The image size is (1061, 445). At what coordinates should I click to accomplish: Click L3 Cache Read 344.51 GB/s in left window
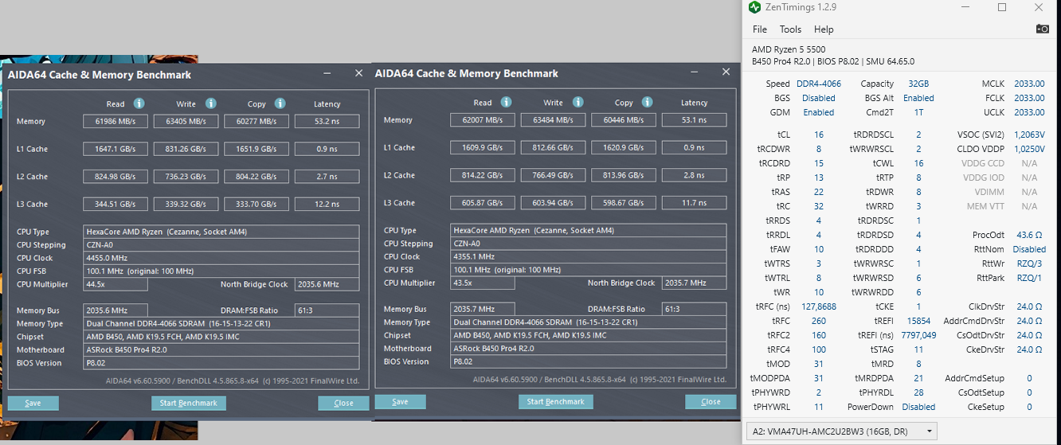(x=115, y=205)
